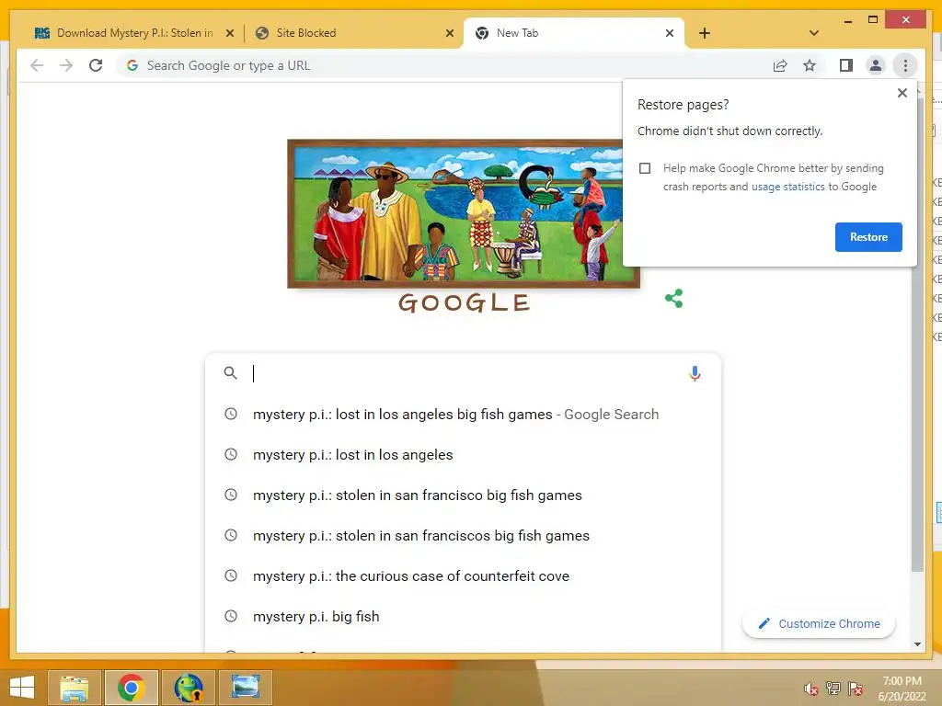Open the Chrome profile avatar

[x=876, y=65]
